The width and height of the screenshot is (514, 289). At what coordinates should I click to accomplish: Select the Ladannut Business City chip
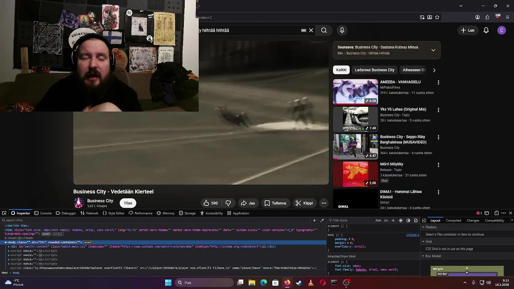(x=375, y=70)
